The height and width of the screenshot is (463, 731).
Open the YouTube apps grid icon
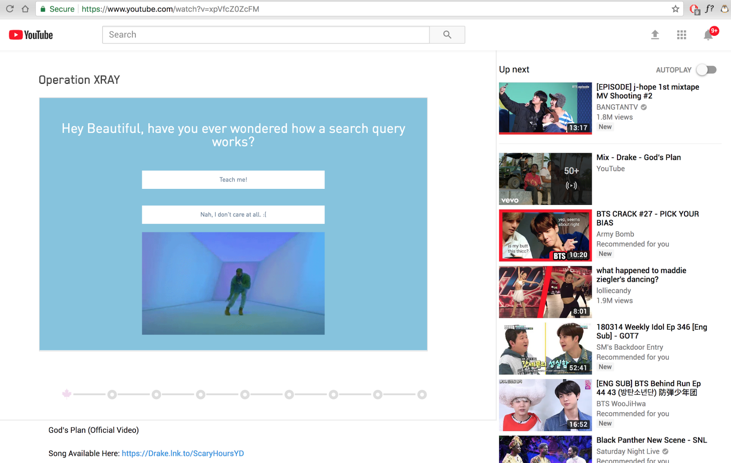point(681,35)
